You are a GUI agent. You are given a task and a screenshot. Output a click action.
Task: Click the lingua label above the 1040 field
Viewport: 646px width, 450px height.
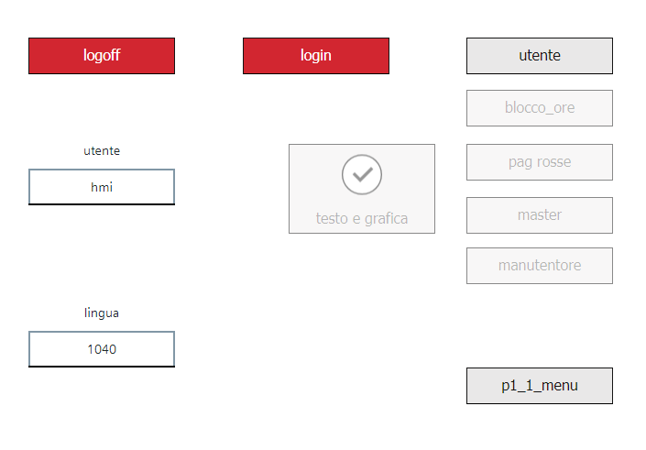(x=102, y=313)
